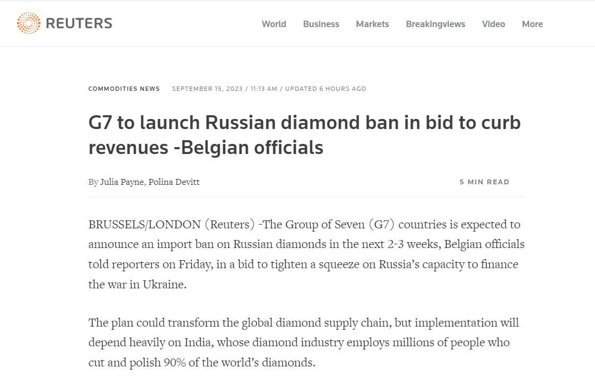
Task: Expand the More navigation menu
Action: coord(532,24)
